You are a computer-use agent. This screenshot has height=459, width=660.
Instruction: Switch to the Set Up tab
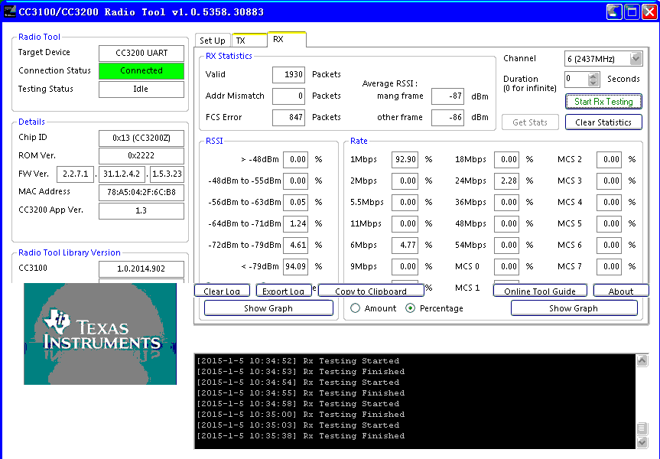213,41
